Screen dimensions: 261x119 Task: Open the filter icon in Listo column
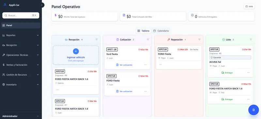point(251,40)
